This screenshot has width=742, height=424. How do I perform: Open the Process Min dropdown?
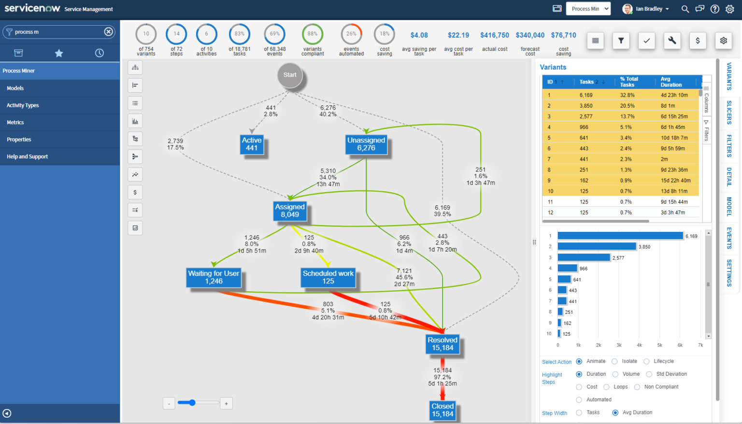point(589,9)
